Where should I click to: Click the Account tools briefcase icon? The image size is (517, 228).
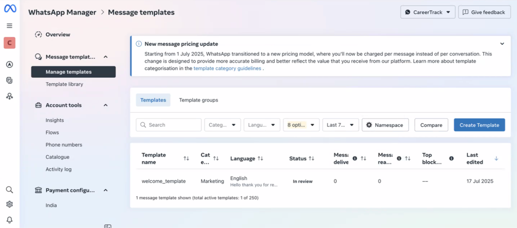point(38,105)
